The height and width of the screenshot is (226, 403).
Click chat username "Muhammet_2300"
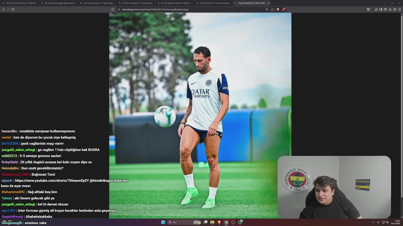15,174
